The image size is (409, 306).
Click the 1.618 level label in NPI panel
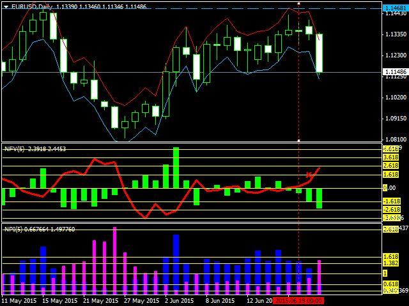tap(390, 257)
